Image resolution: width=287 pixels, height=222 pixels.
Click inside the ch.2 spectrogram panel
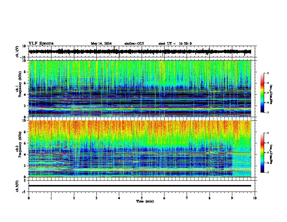click(x=140, y=149)
